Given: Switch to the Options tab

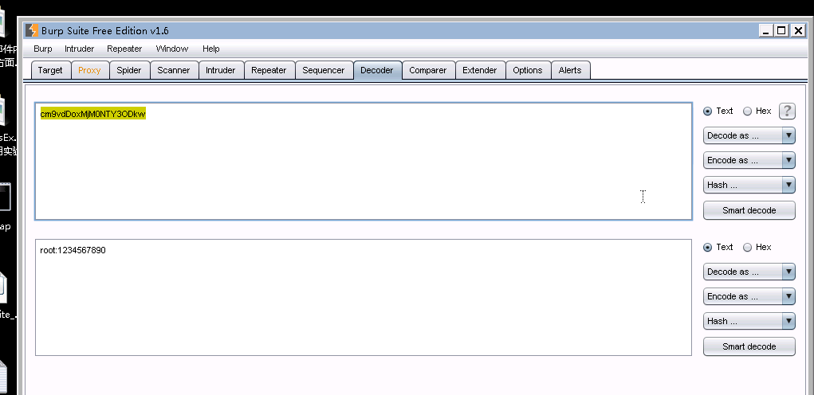Looking at the screenshot, I should pos(528,70).
